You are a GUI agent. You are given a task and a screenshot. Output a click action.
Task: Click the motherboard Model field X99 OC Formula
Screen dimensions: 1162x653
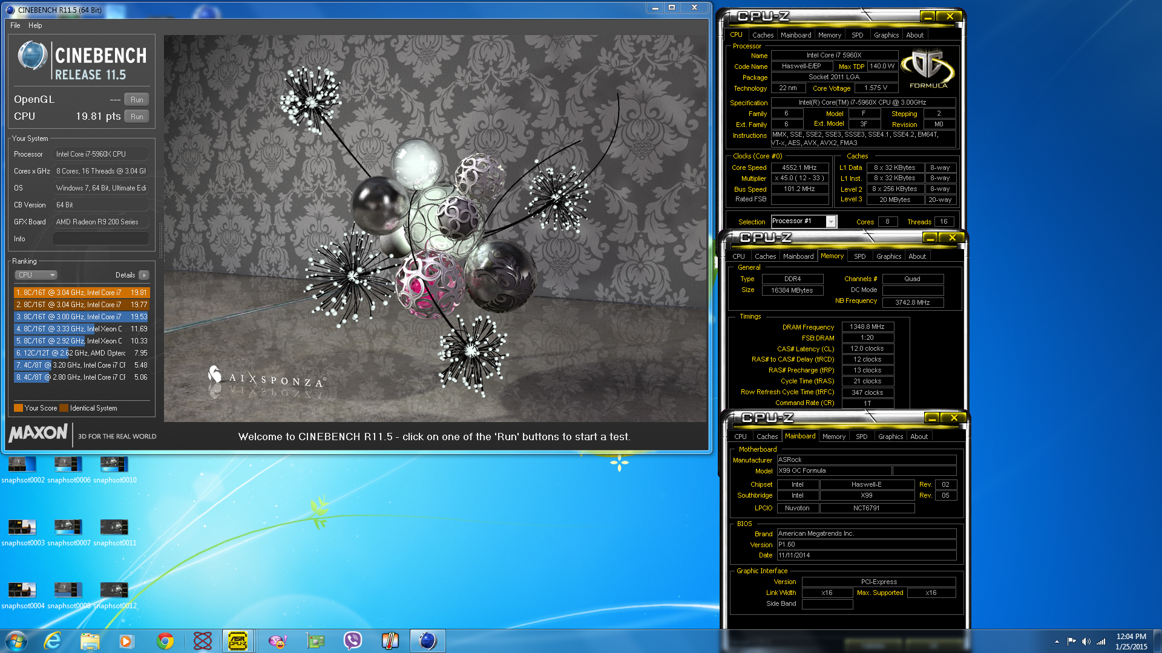(x=833, y=470)
